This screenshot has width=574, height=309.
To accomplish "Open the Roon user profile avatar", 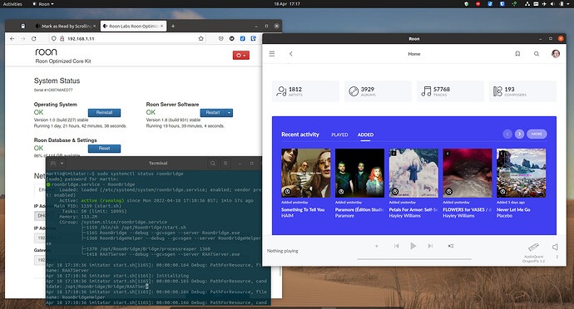I will pos(556,54).
